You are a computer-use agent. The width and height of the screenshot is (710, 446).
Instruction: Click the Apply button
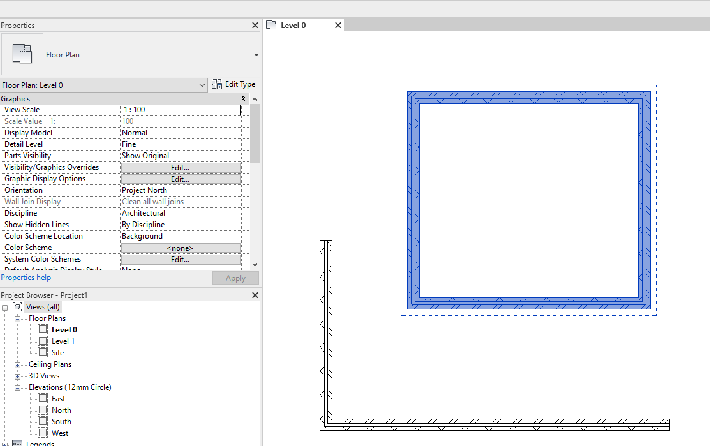[235, 278]
